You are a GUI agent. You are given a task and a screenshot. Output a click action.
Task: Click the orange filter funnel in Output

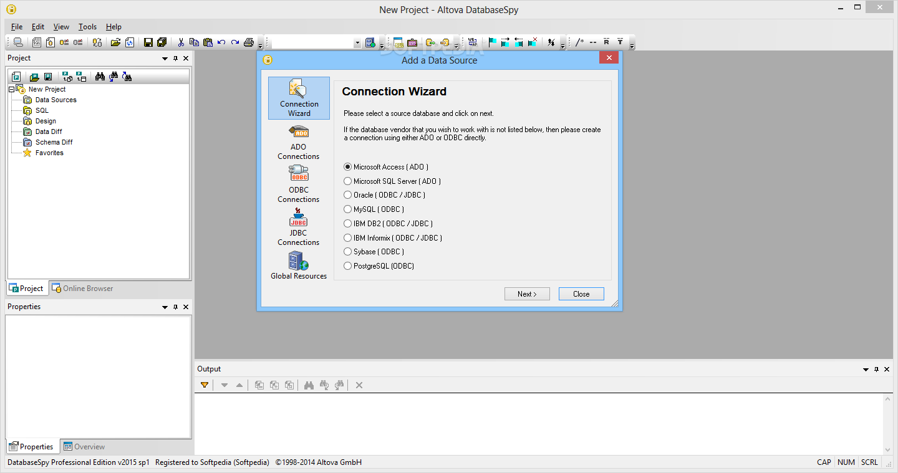[x=205, y=385]
